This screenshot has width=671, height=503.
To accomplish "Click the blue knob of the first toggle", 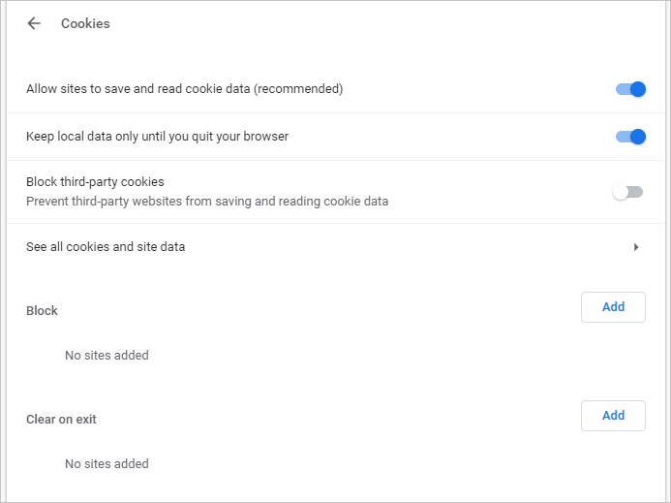I will [637, 89].
